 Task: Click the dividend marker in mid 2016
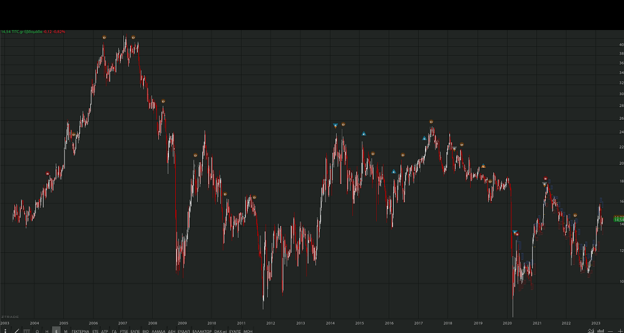pos(402,155)
